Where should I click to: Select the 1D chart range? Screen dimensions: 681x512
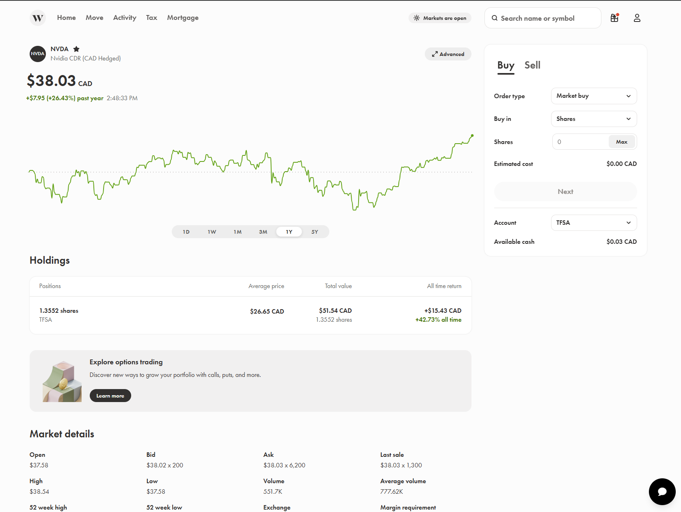[x=186, y=232]
